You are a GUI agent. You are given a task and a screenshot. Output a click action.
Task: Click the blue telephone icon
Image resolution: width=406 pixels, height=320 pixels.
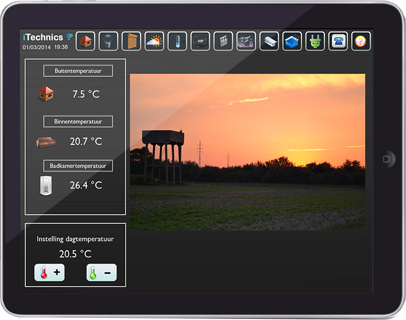click(x=338, y=41)
